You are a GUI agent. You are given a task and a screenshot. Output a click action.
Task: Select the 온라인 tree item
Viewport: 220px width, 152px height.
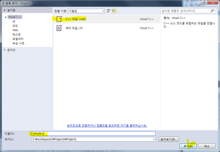pos(11,50)
